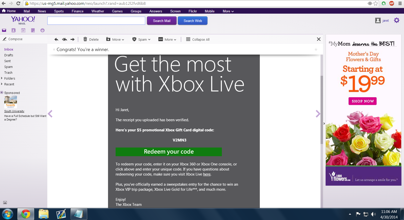Open the More actions dropdown in the toolbar
Image resolution: width=404 pixels, height=220 pixels.
tap(167, 39)
